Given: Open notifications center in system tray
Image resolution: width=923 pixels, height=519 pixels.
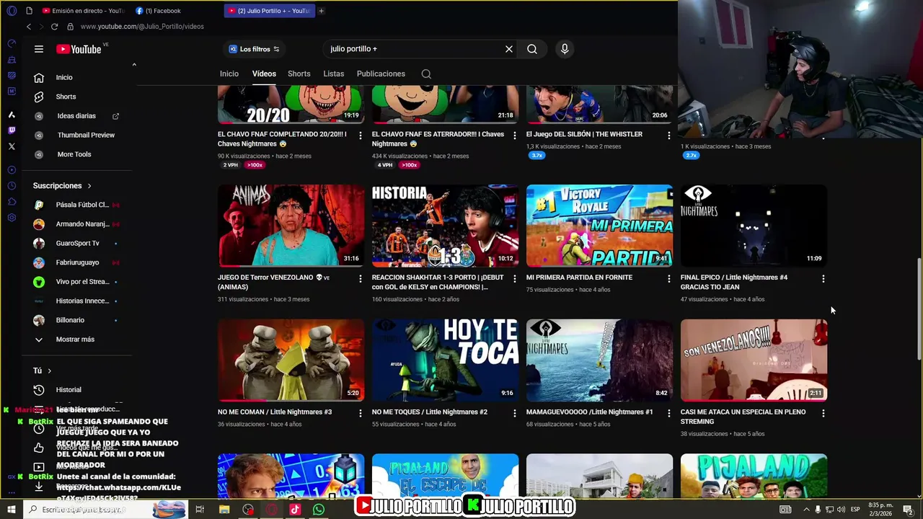Looking at the screenshot, I should click(908, 510).
